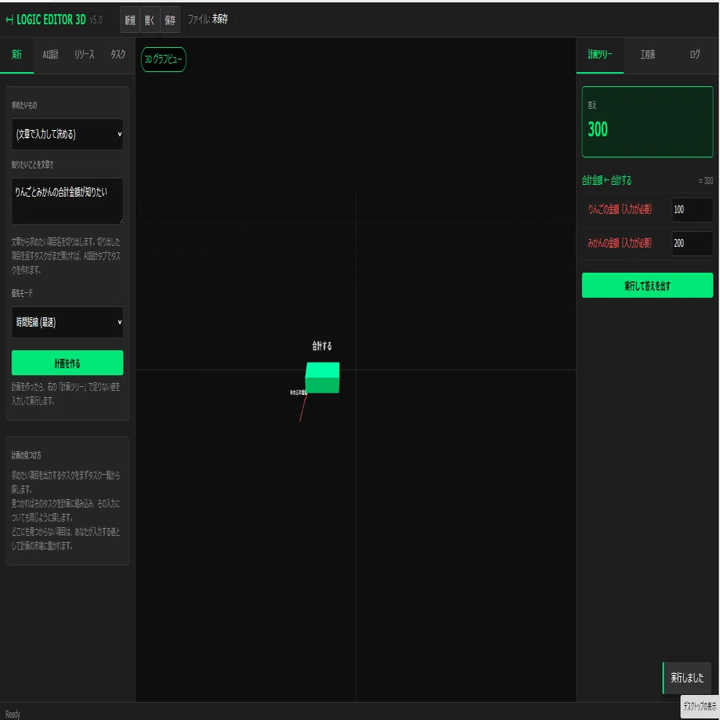Click the text area with りんごとみかんの合計金額が知りたい
Viewport: 720px width, 720px height.
point(67,201)
